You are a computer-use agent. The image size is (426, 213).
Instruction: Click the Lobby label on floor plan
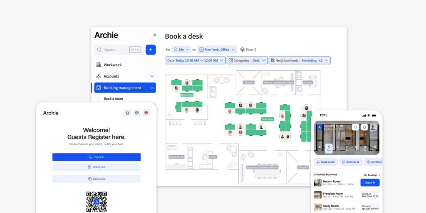pos(213,157)
